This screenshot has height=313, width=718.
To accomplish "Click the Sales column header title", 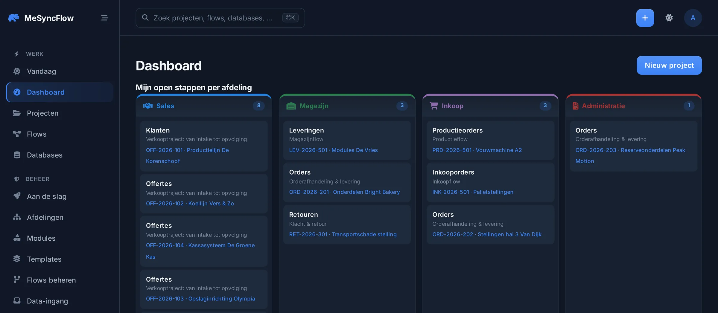I will pyautogui.click(x=165, y=106).
